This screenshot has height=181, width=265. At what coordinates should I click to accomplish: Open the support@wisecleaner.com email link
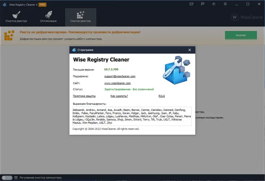[x=120, y=76]
